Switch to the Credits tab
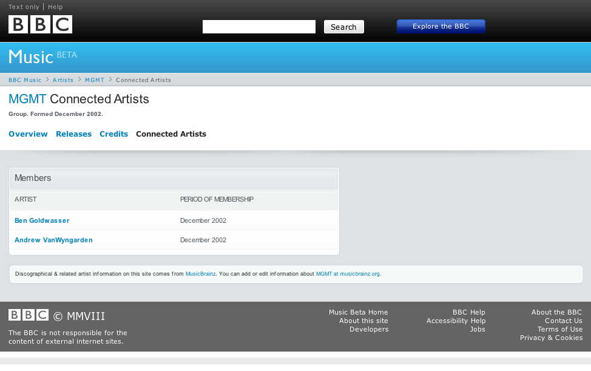 pyautogui.click(x=114, y=134)
